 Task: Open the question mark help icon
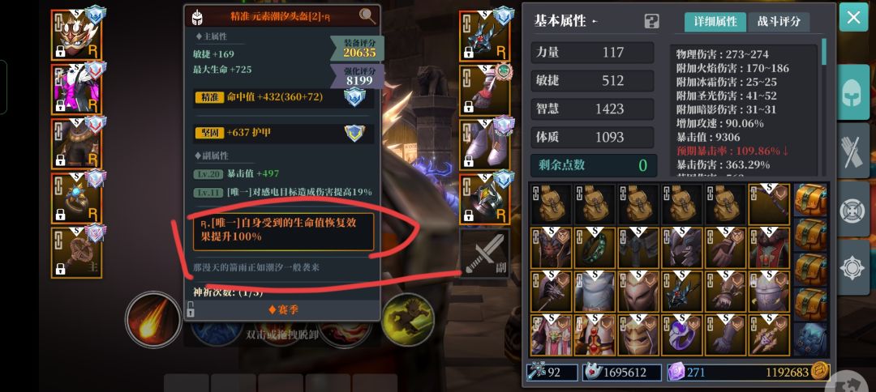pyautogui.click(x=651, y=22)
